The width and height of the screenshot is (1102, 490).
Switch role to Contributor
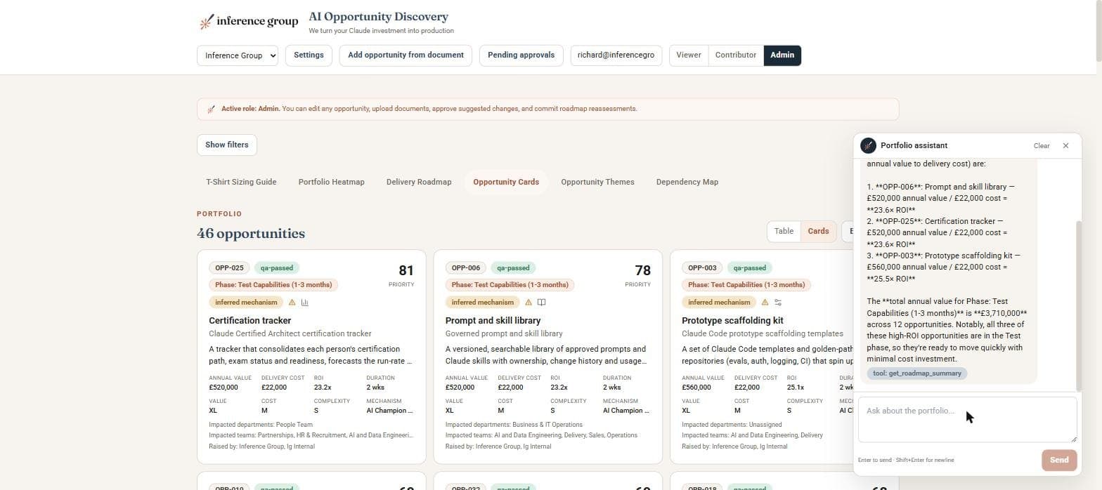click(736, 55)
